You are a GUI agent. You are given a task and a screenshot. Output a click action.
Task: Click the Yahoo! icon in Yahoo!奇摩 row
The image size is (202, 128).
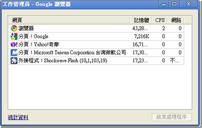pyautogui.click(x=14, y=44)
